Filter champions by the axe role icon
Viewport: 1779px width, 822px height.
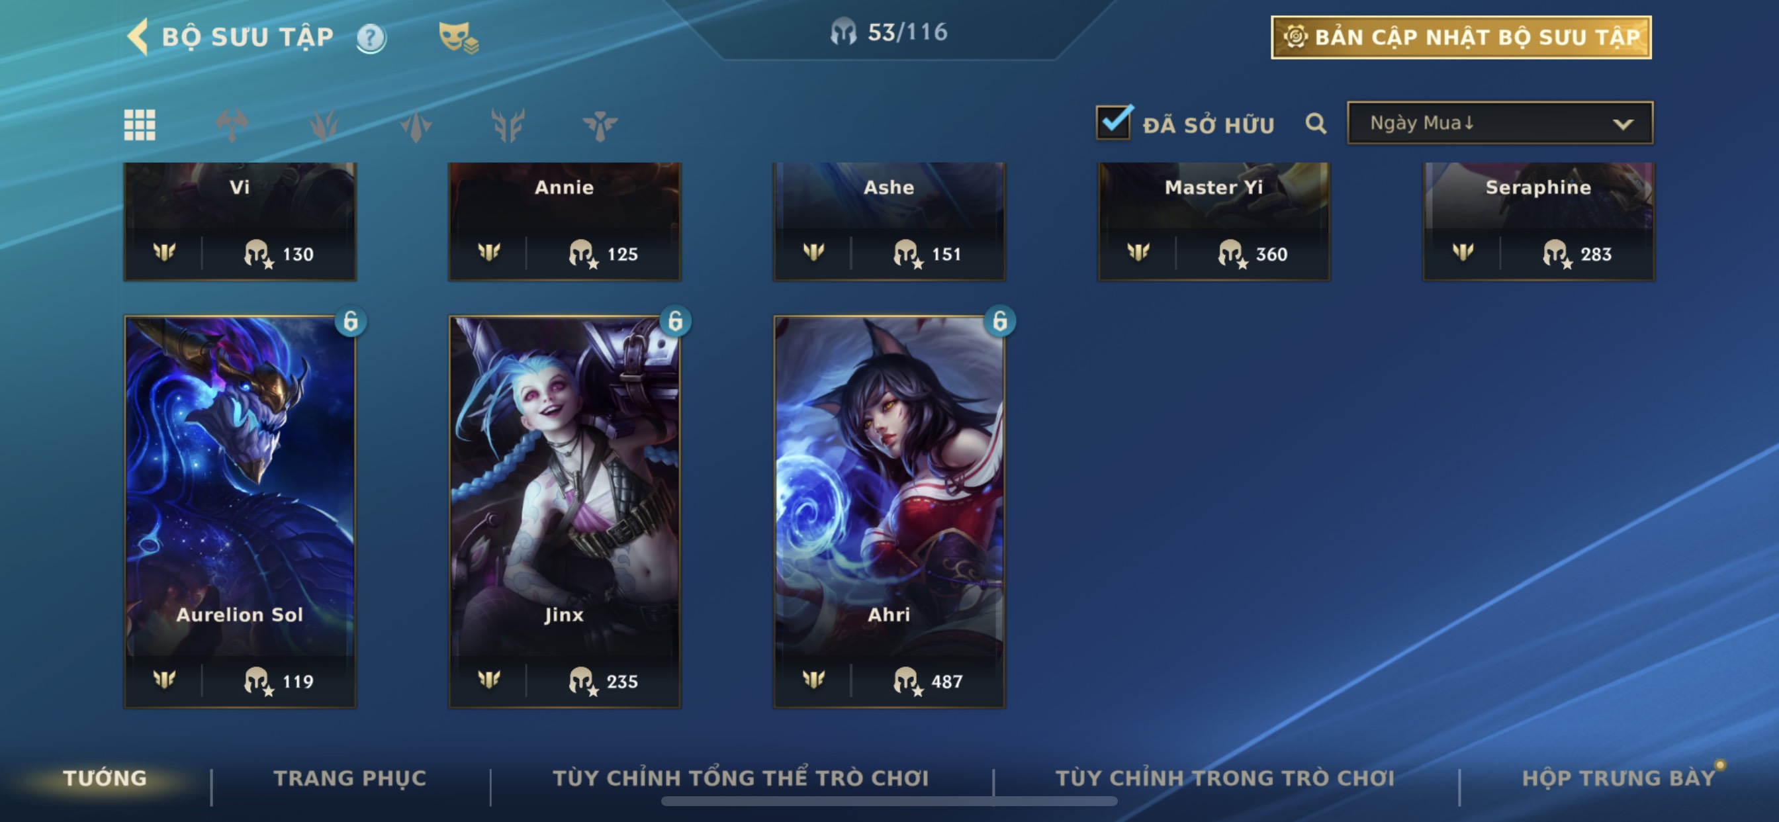pyautogui.click(x=232, y=125)
